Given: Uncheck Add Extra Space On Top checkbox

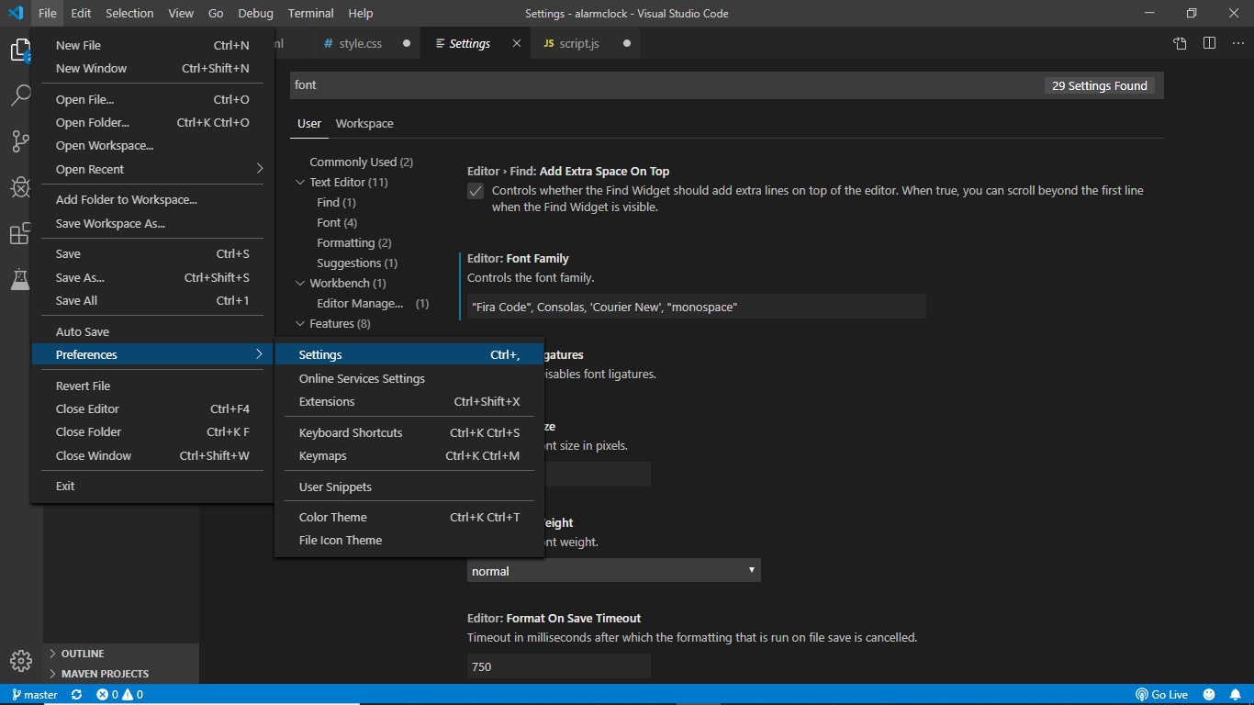Looking at the screenshot, I should pos(476,191).
